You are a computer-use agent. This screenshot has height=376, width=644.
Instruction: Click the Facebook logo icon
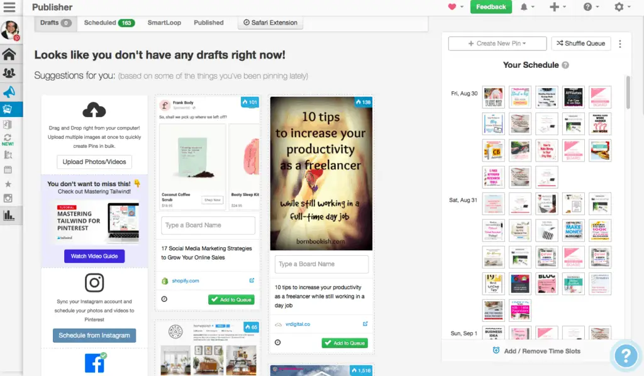(x=95, y=363)
